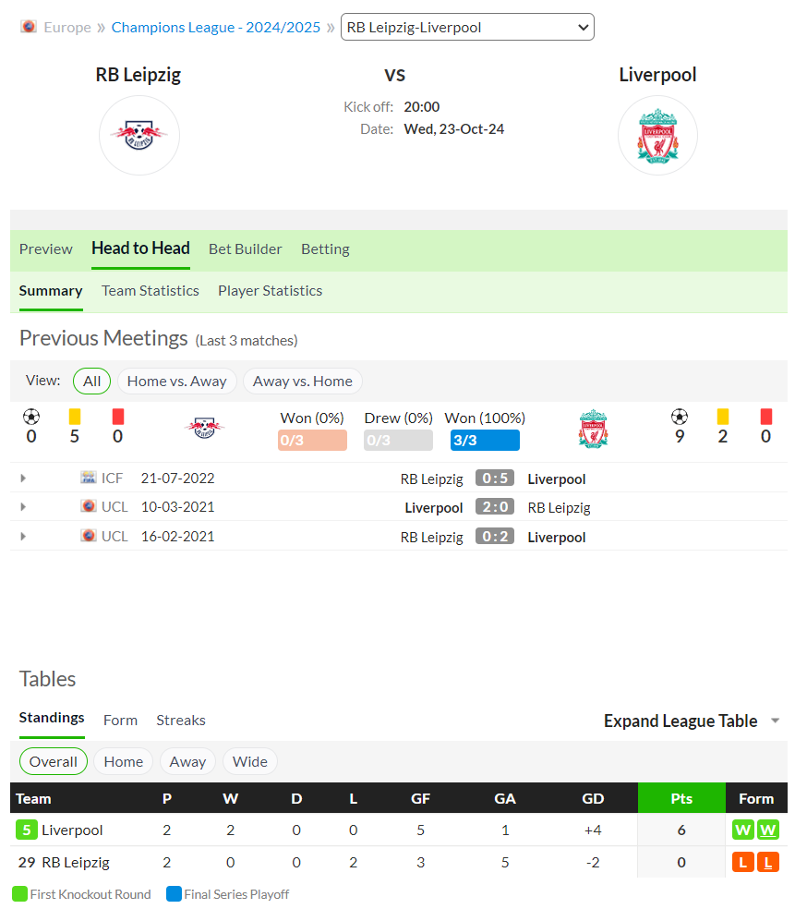Select Away vs. Home view filter
The width and height of the screenshot is (795, 921).
tap(302, 382)
